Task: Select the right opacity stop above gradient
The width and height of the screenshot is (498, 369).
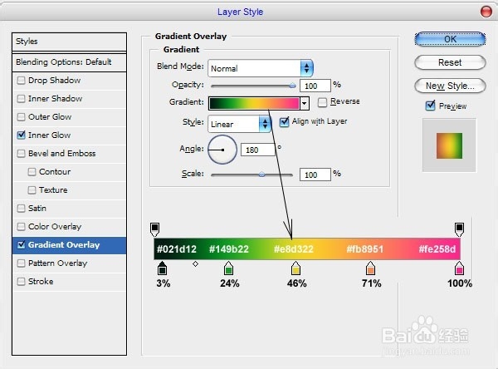Action: [x=459, y=229]
